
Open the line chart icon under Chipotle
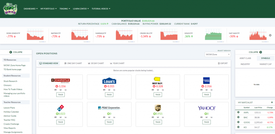pyautogui.click(x=60, y=90)
